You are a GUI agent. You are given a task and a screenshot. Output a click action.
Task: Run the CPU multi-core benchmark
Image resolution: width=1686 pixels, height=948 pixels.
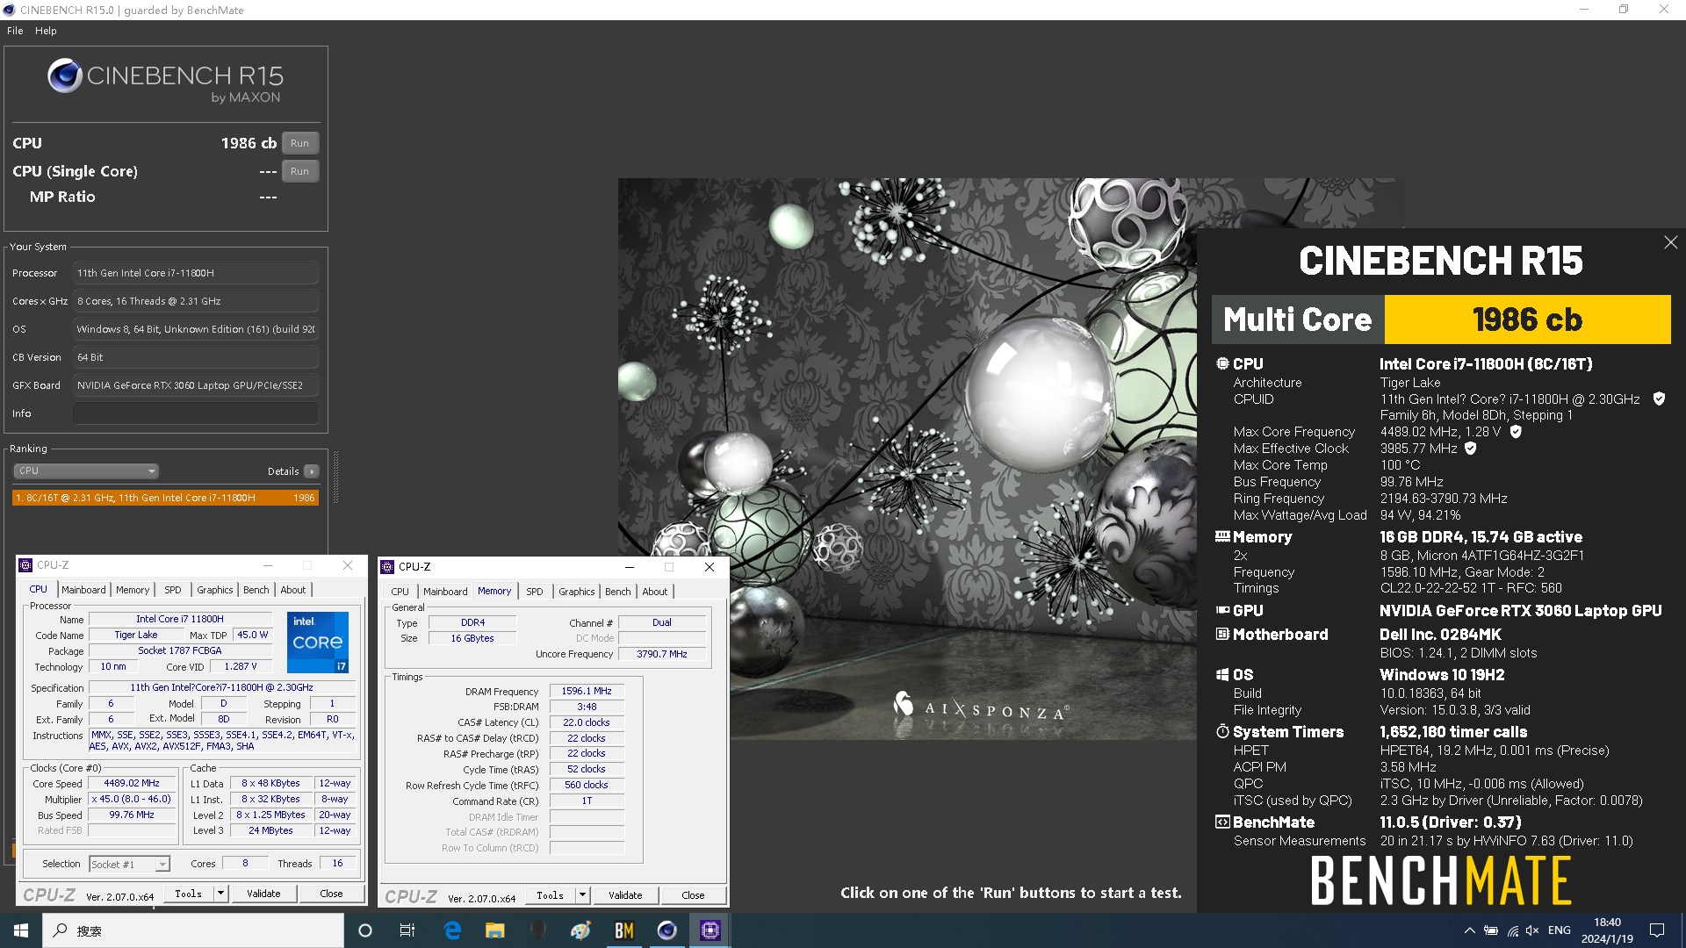click(x=299, y=143)
